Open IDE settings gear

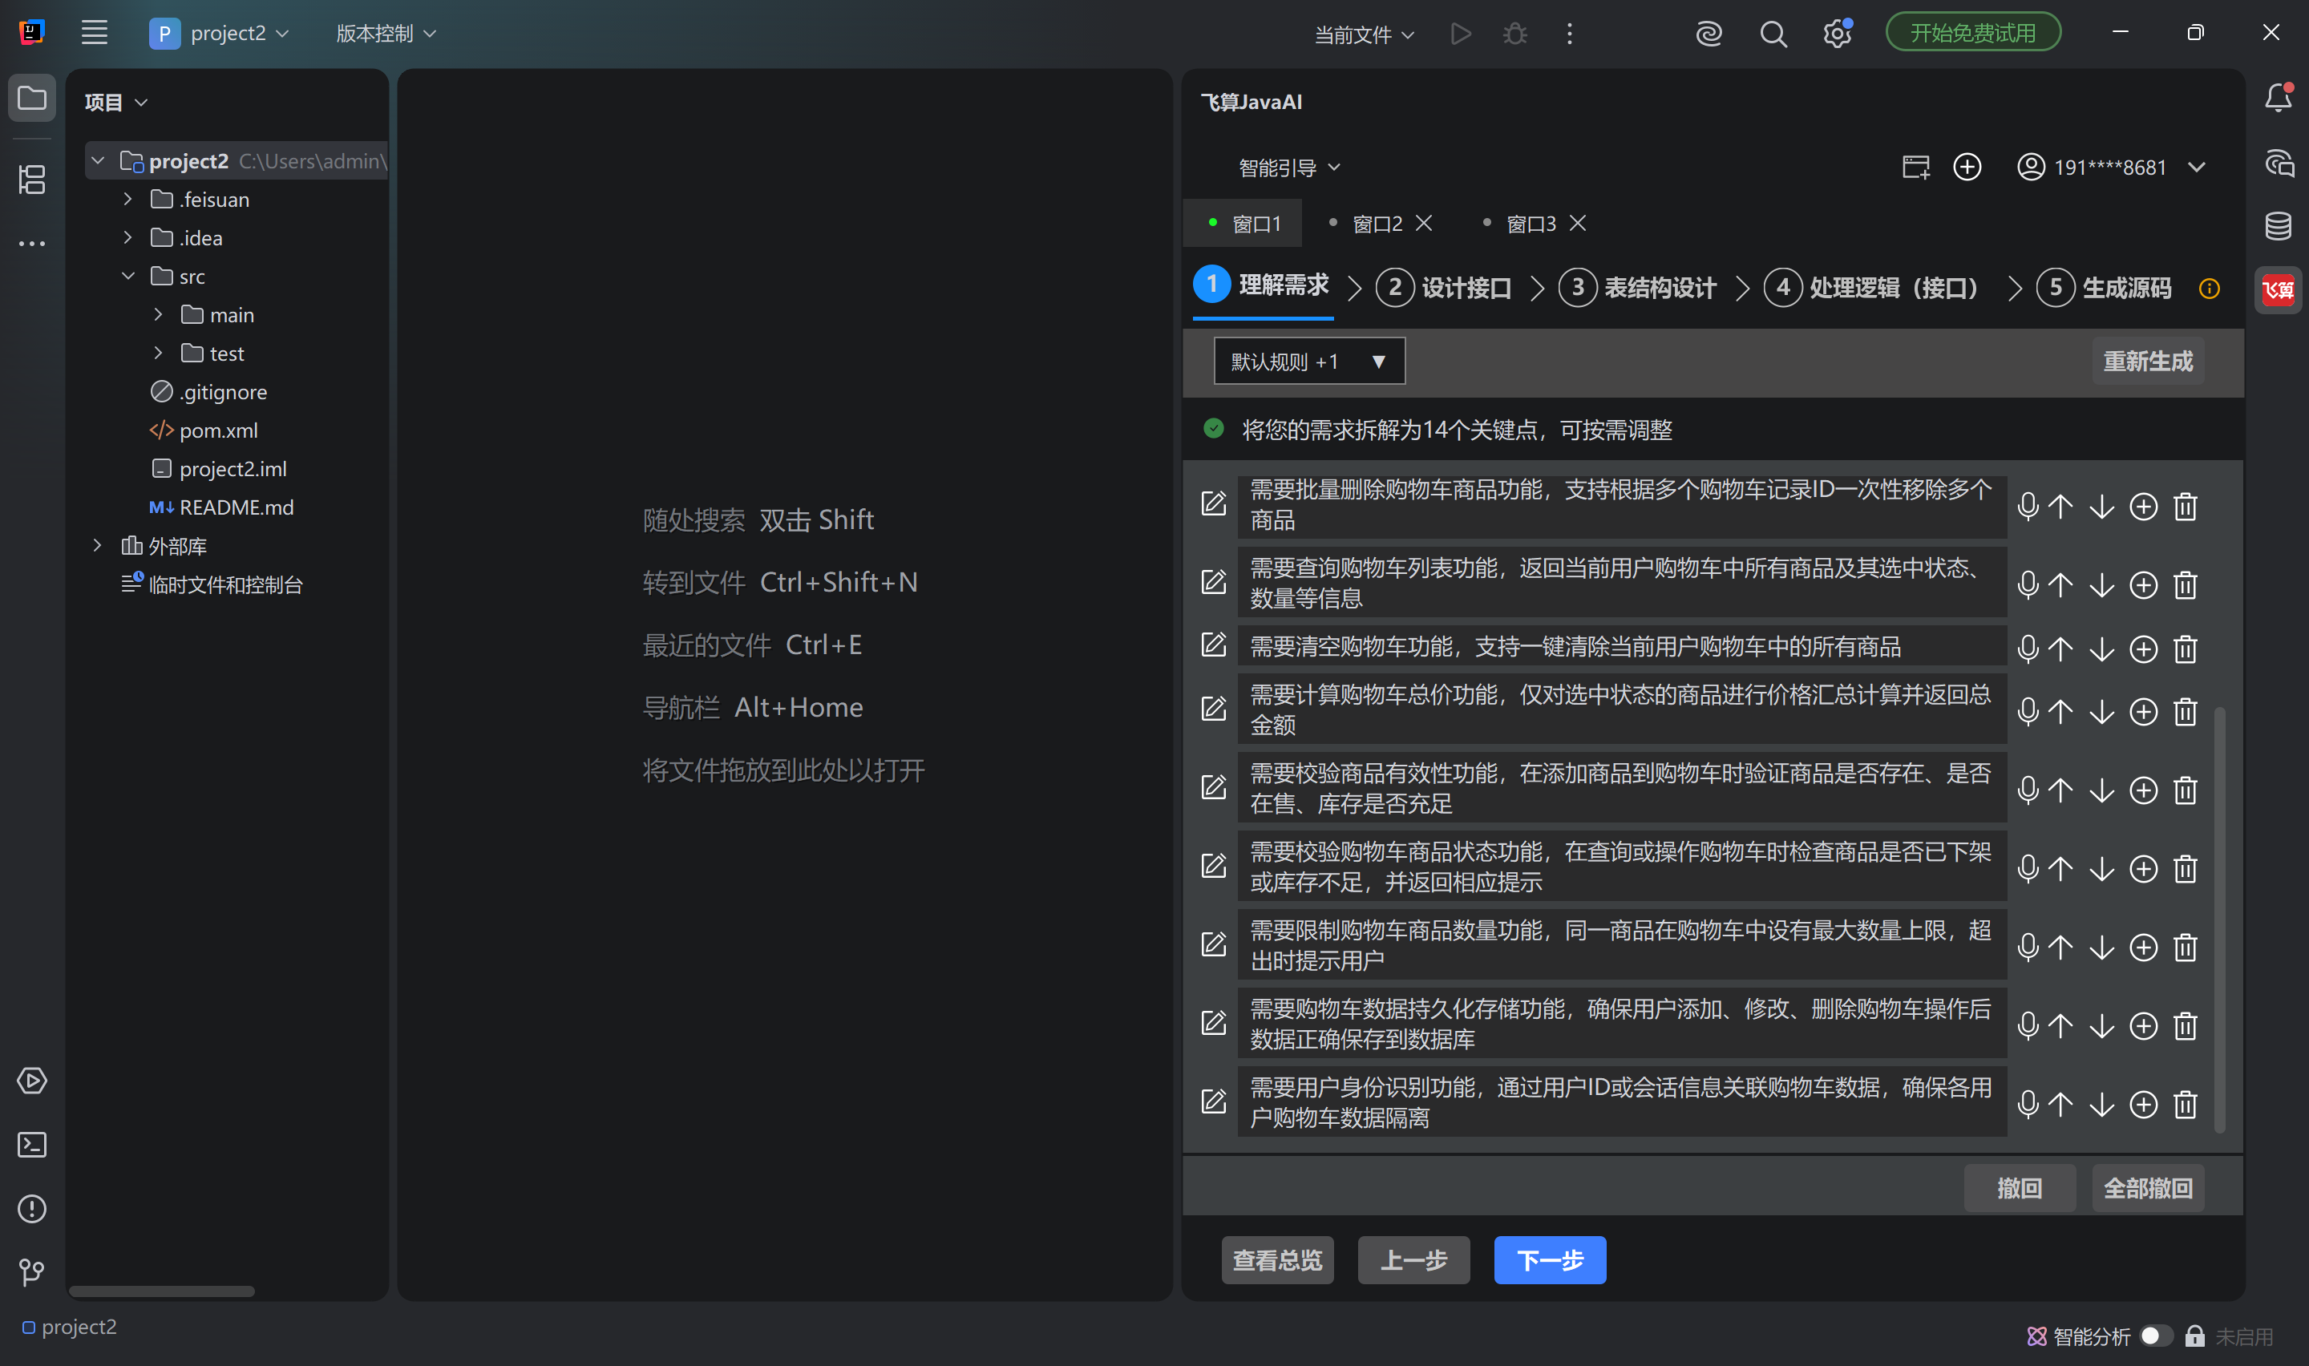(x=1838, y=34)
